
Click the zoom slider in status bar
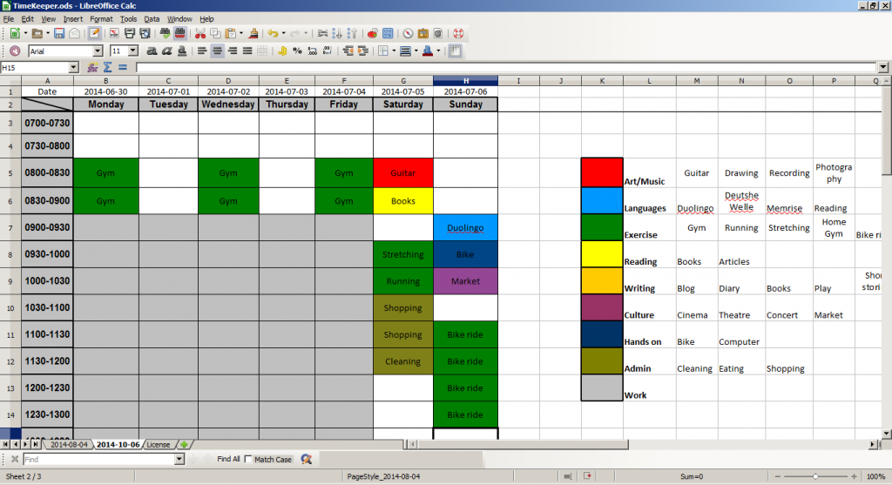(x=814, y=476)
